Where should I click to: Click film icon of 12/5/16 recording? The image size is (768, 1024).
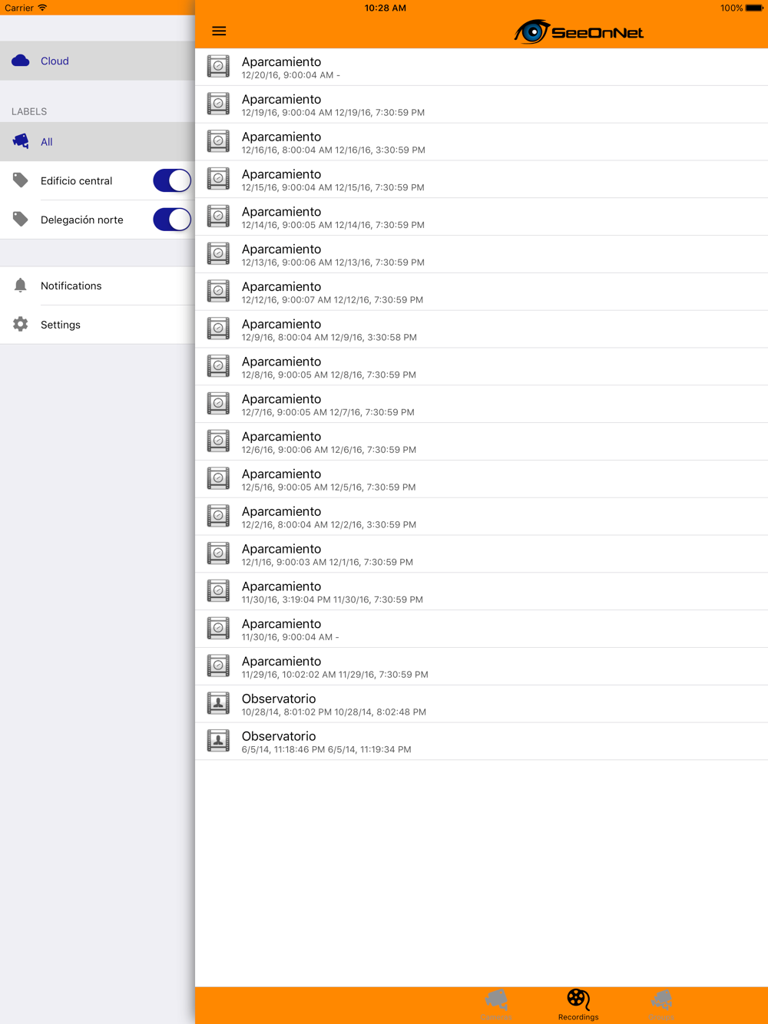(218, 479)
